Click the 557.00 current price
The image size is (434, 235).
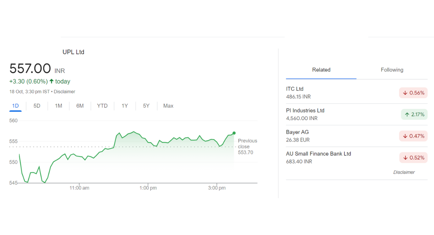pyautogui.click(x=30, y=68)
